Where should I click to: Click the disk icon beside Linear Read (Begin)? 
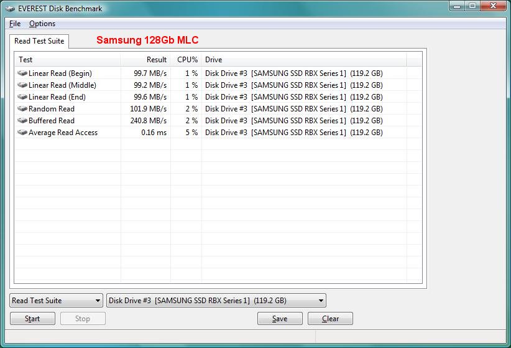(x=22, y=73)
